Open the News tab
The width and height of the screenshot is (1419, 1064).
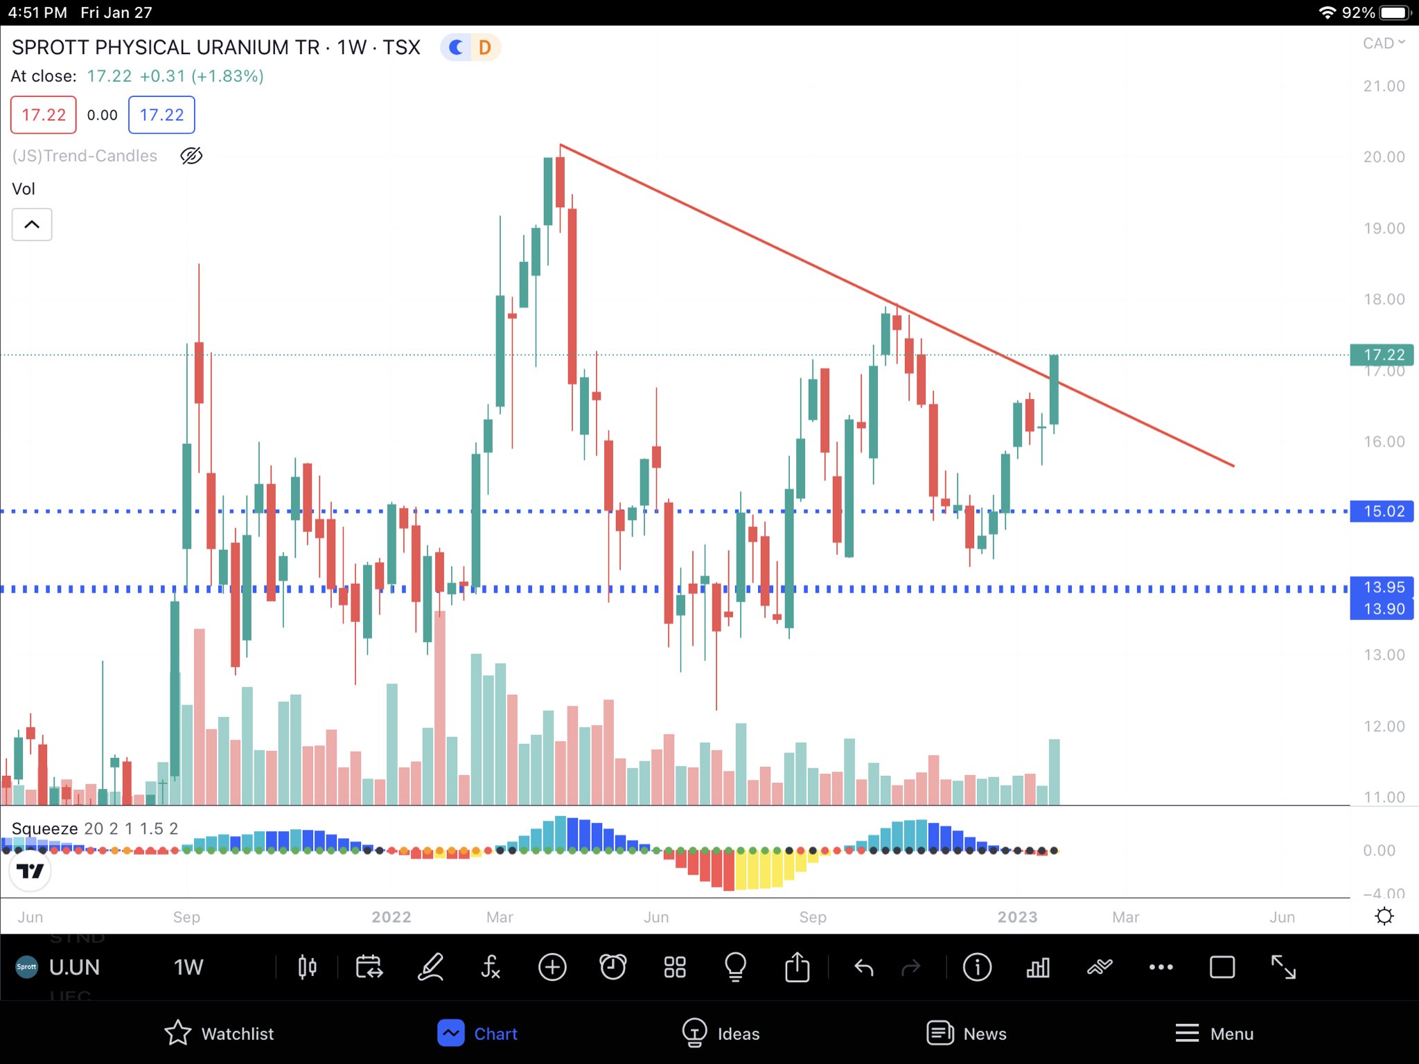click(x=967, y=1034)
